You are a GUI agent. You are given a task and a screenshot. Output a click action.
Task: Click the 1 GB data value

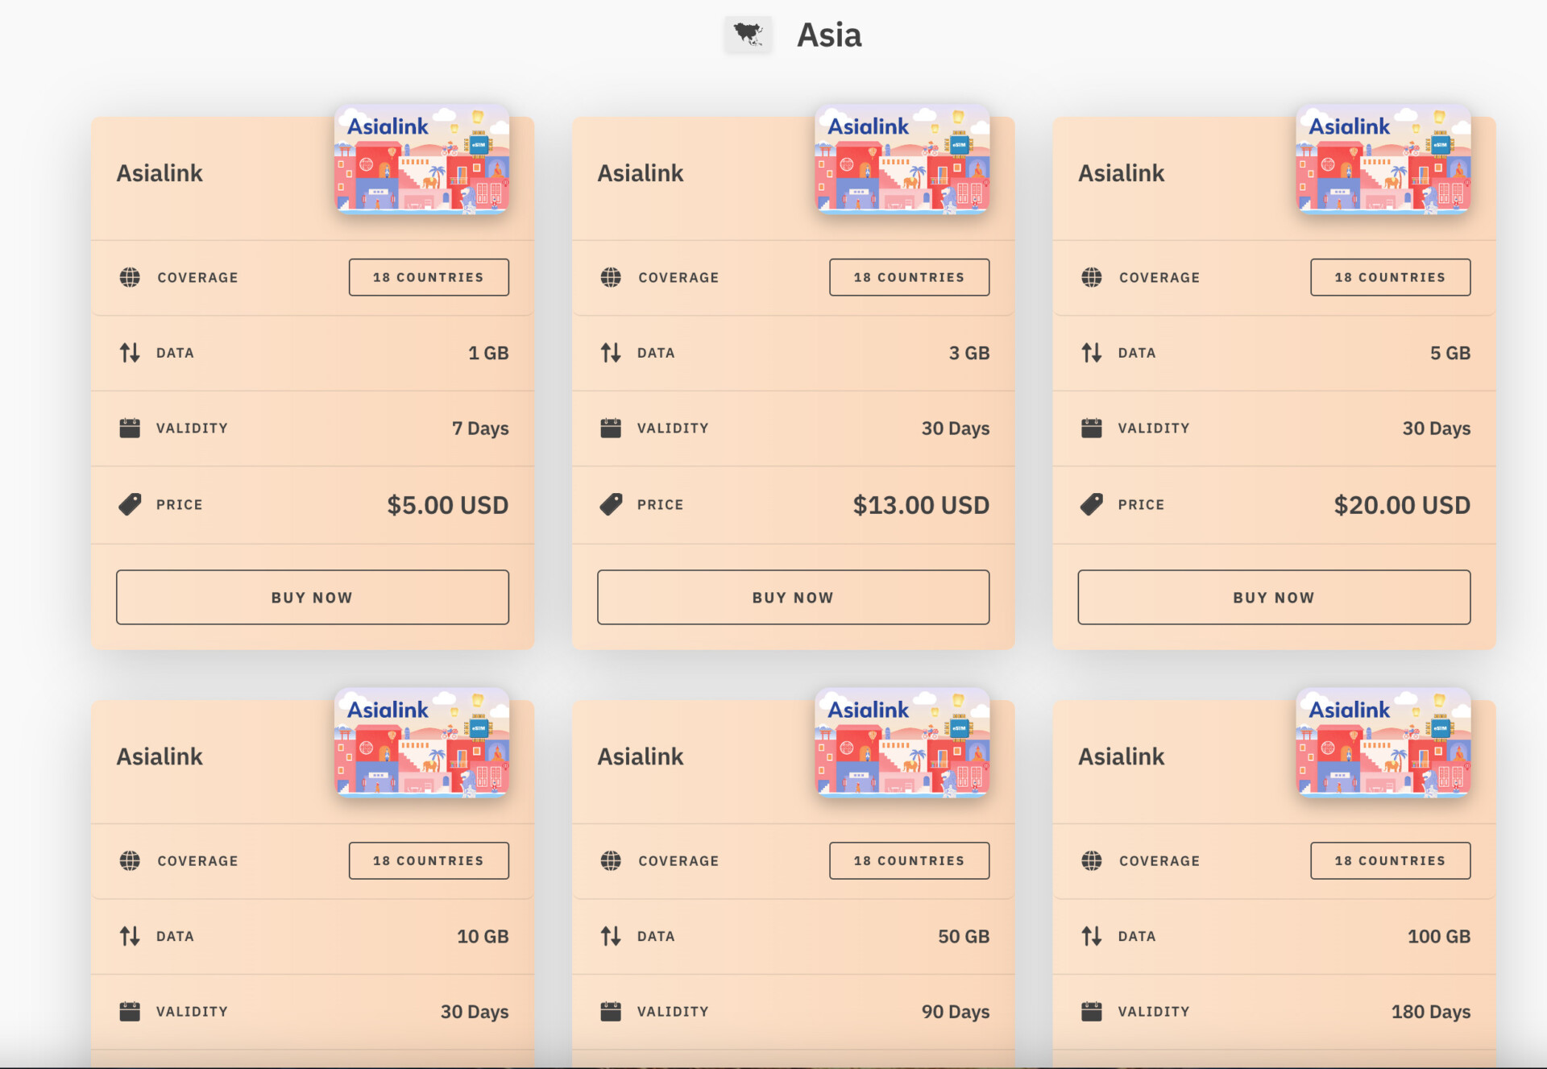pyautogui.click(x=488, y=353)
